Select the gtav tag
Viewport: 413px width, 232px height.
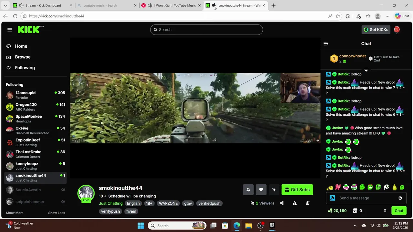(188, 203)
